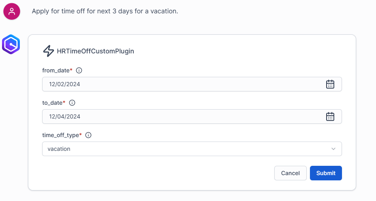The height and width of the screenshot is (201, 376).
Task: Click the user avatar icon
Action: pyautogui.click(x=11, y=11)
